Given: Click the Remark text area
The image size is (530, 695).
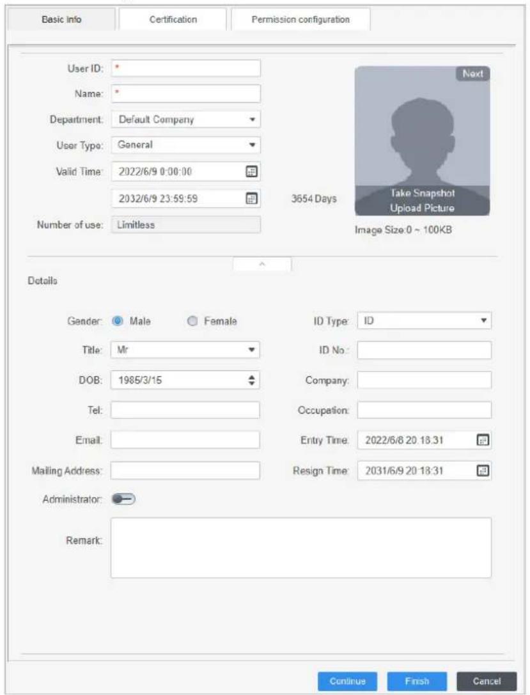Looking at the screenshot, I should pyautogui.click(x=301, y=548).
